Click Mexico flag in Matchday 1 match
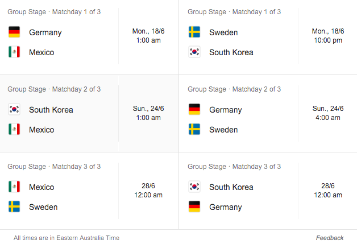Screen dimensions: 357x248 [14, 52]
